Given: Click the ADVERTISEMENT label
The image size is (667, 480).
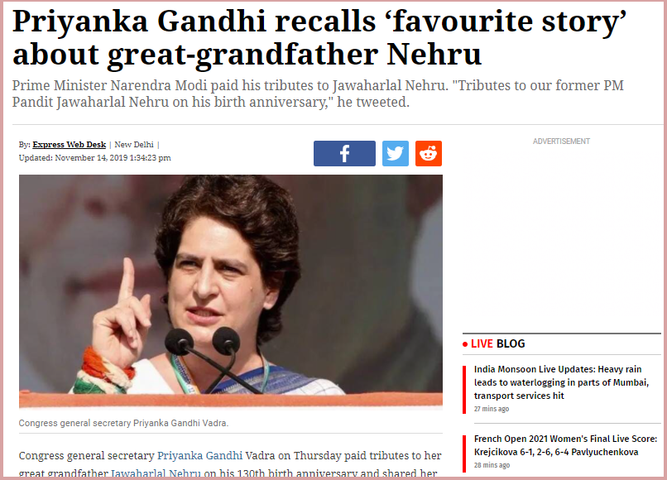Looking at the screenshot, I should coord(561,142).
